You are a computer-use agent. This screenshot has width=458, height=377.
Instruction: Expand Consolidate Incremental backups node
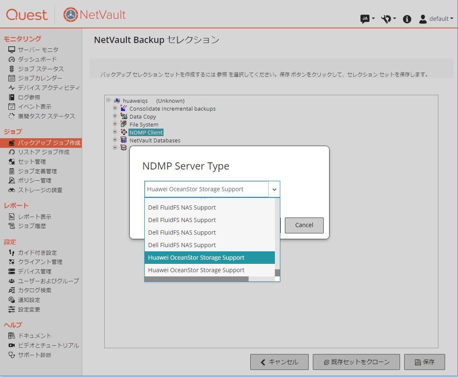[x=115, y=108]
